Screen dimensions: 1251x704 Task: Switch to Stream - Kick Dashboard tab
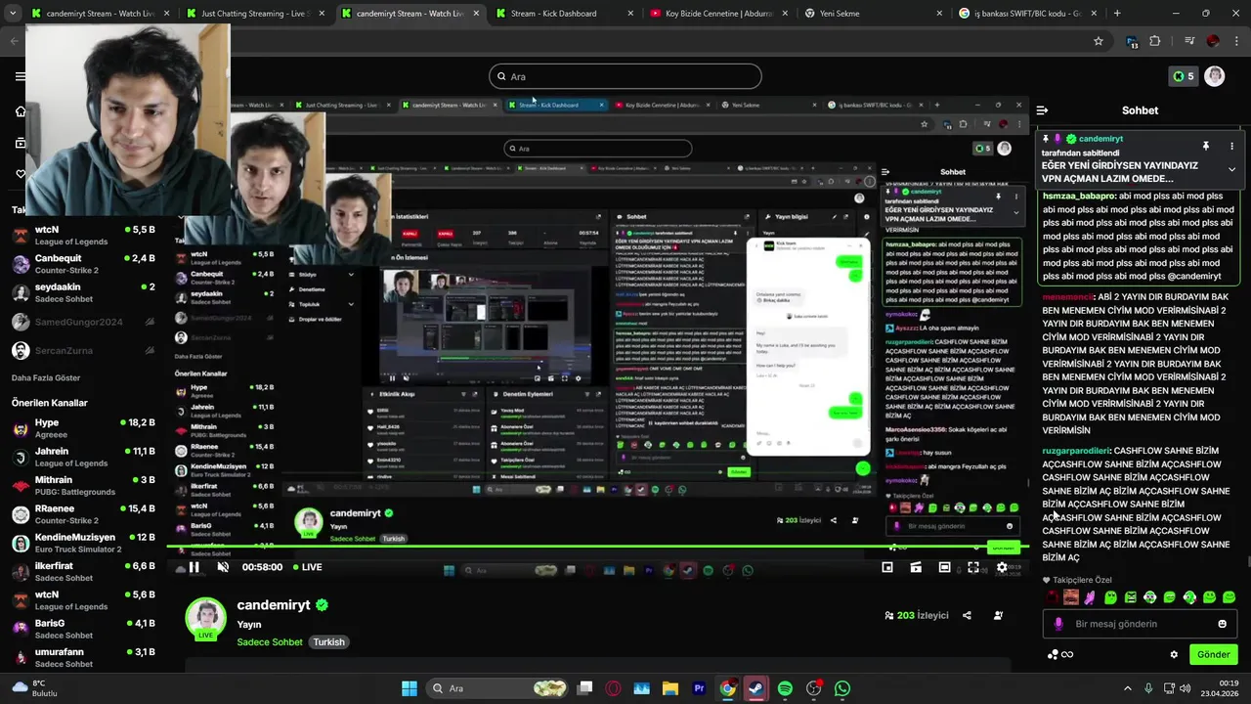562,14
